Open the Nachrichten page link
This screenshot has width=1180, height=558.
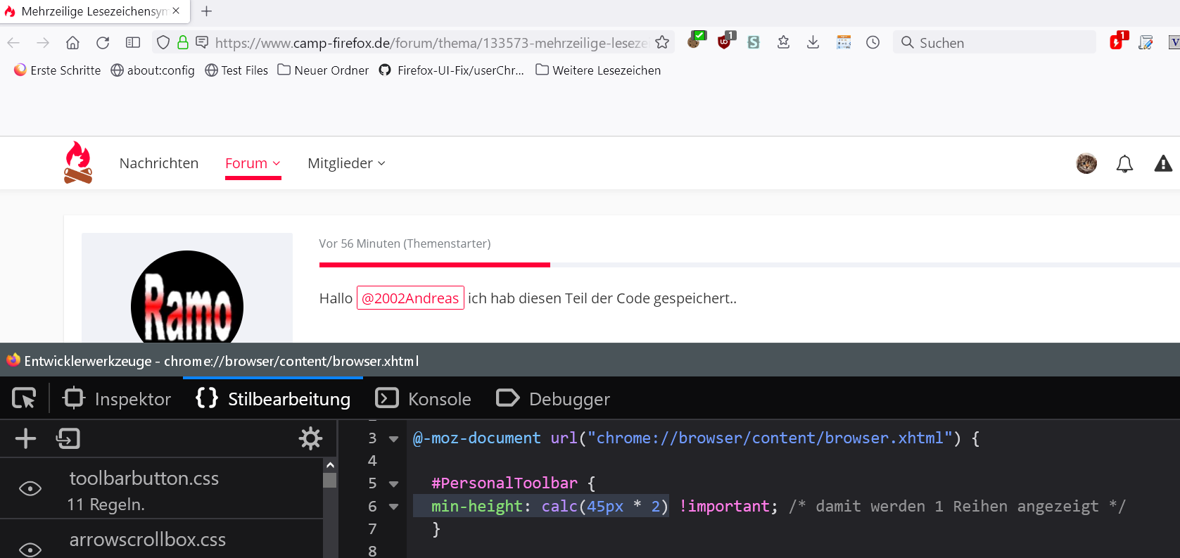coord(159,163)
